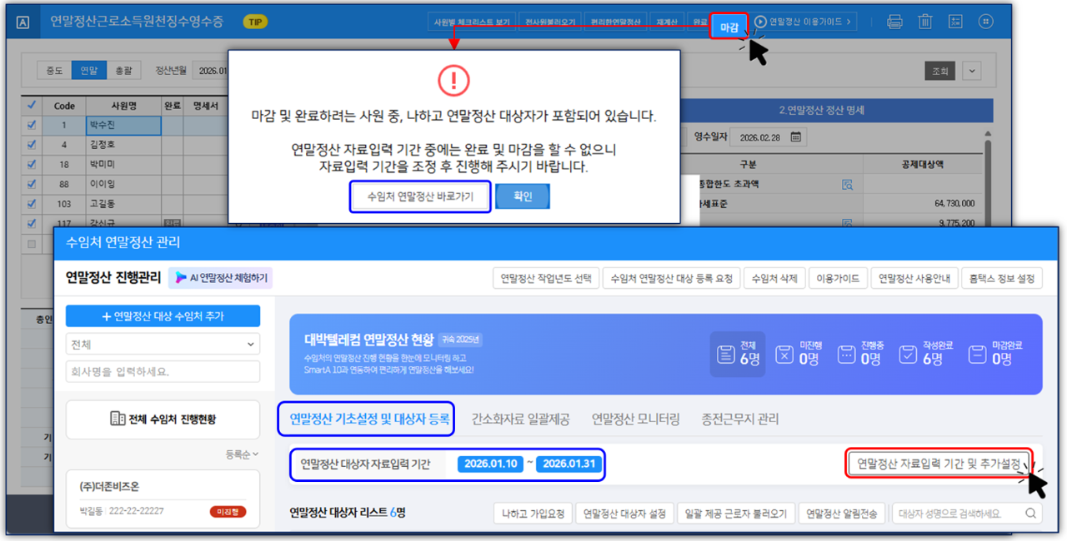1067x541 pixels.
Task: Switch to 연말정산 모니터링 tab
Action: [636, 419]
